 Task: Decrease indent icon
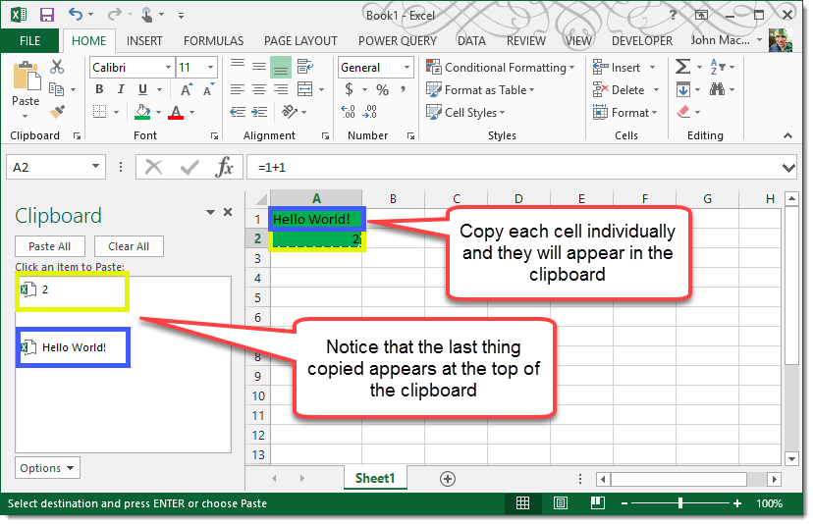point(238,112)
